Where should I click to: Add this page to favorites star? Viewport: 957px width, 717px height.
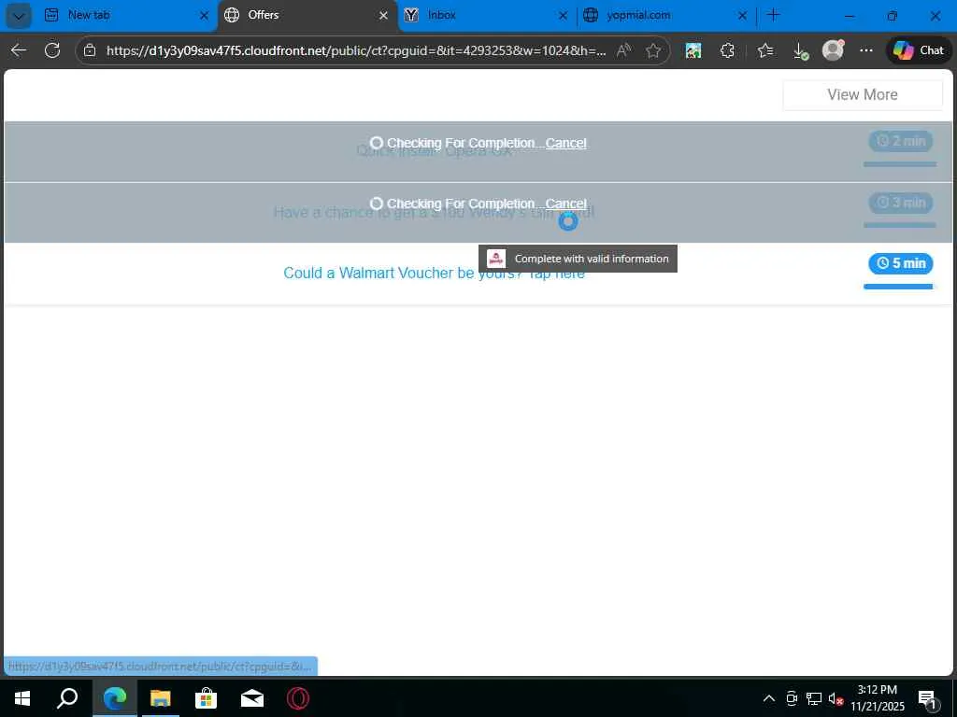point(653,50)
